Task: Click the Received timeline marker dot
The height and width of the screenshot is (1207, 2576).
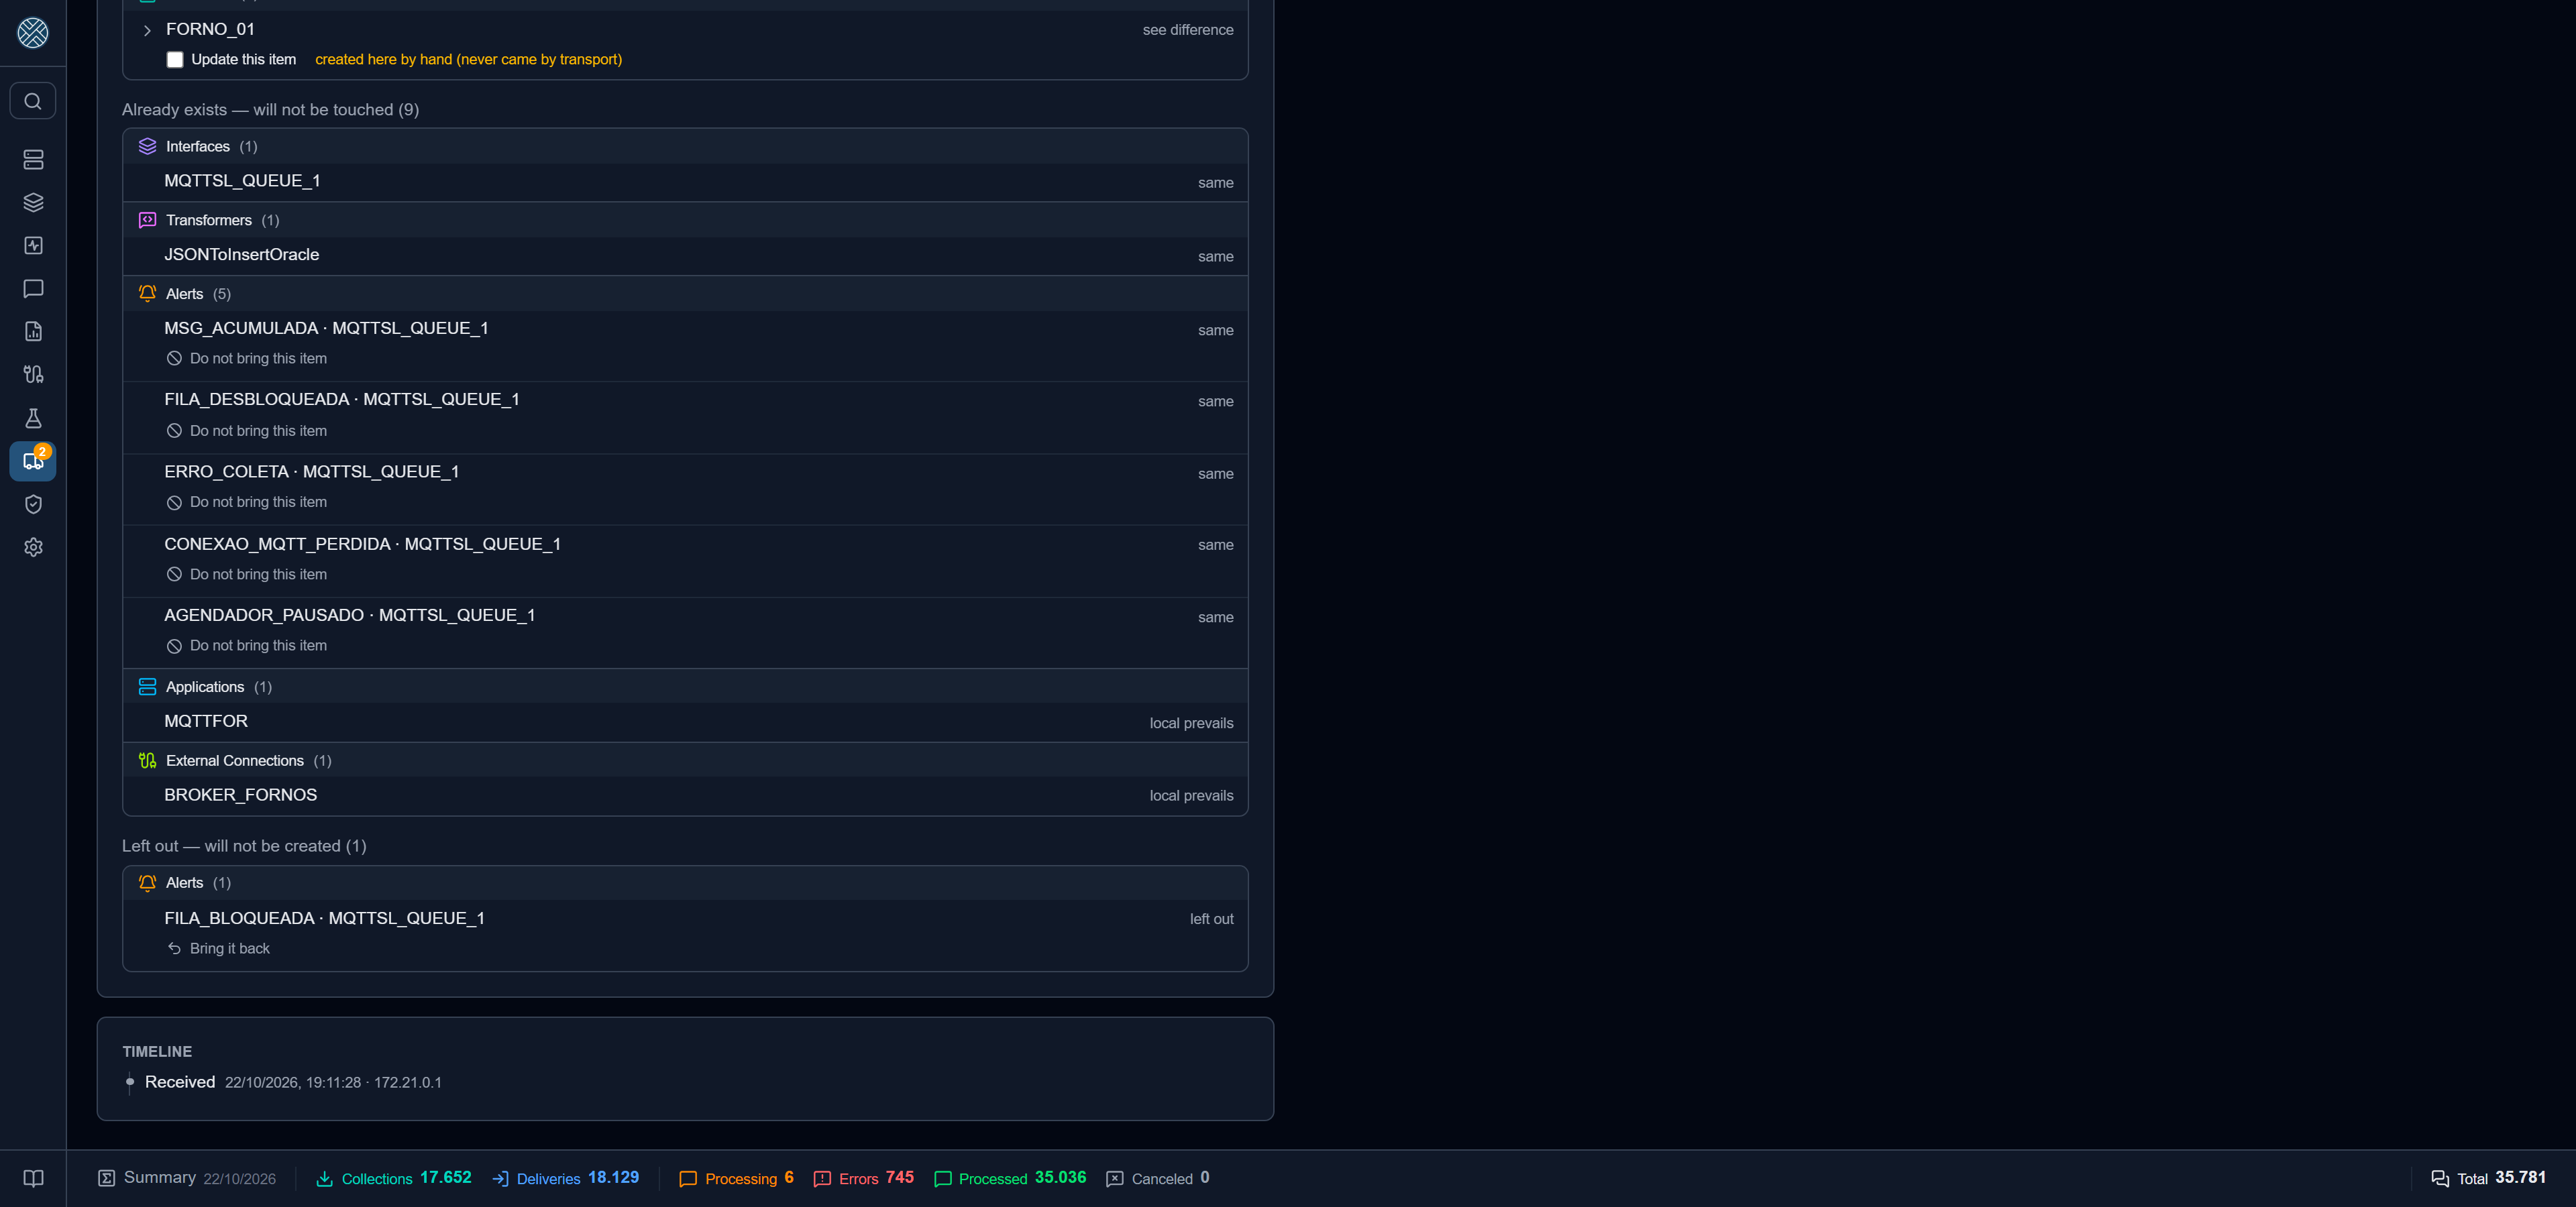Action: tap(130, 1082)
